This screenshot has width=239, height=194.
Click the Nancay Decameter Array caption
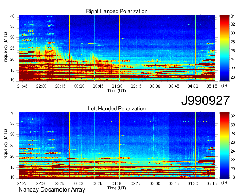coord(52,190)
